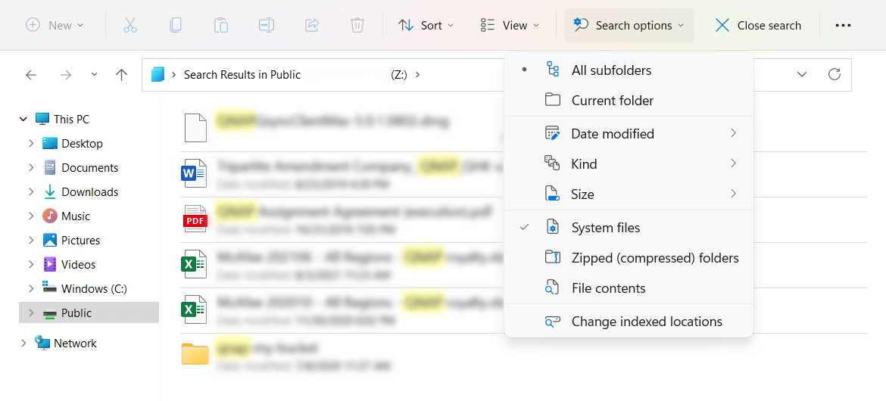The image size is (886, 401).
Task: Enable Zipped (compressed) folders search
Action: tap(654, 258)
